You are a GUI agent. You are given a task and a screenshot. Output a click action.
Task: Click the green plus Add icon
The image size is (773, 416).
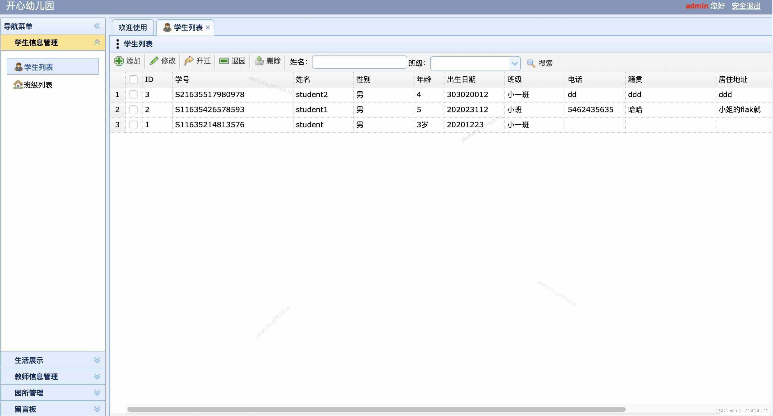(119, 61)
